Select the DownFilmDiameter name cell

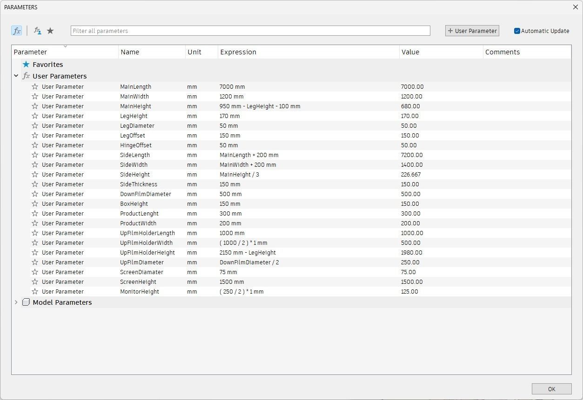click(x=146, y=194)
